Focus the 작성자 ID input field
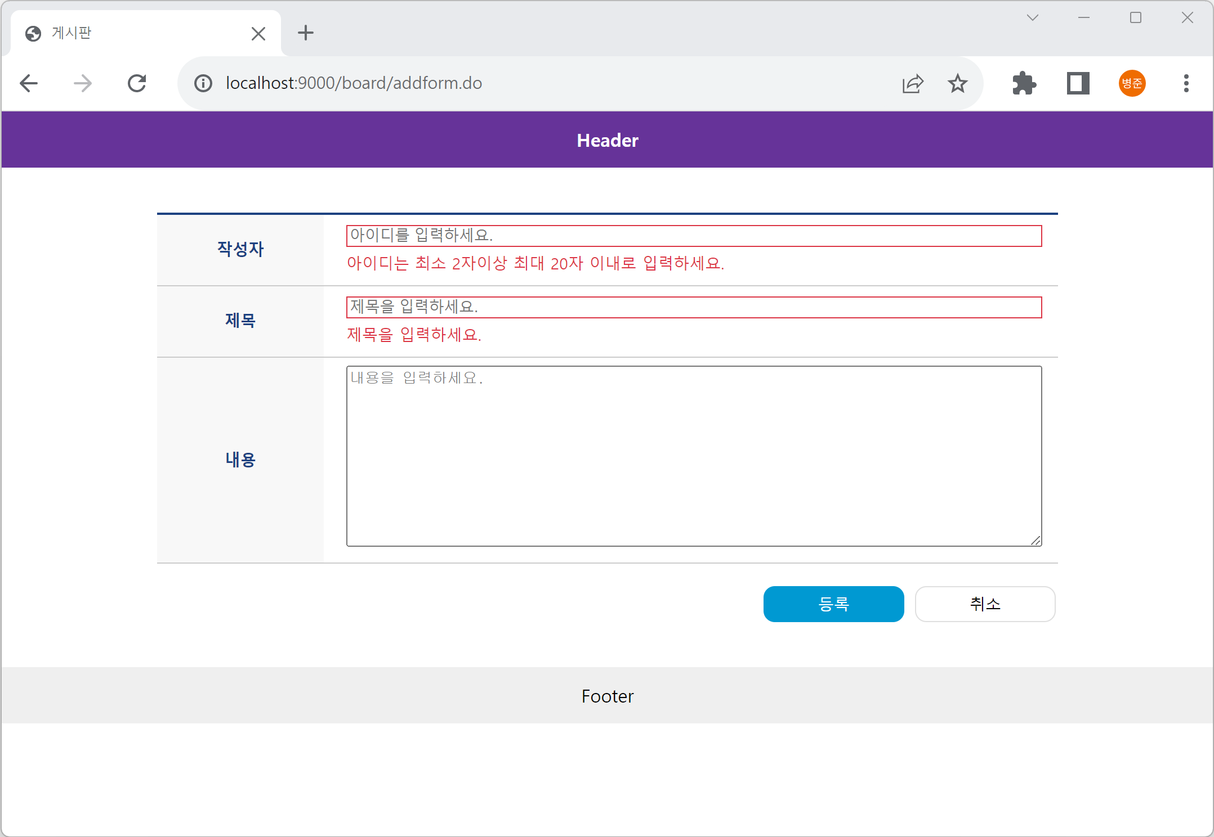 pyautogui.click(x=694, y=236)
